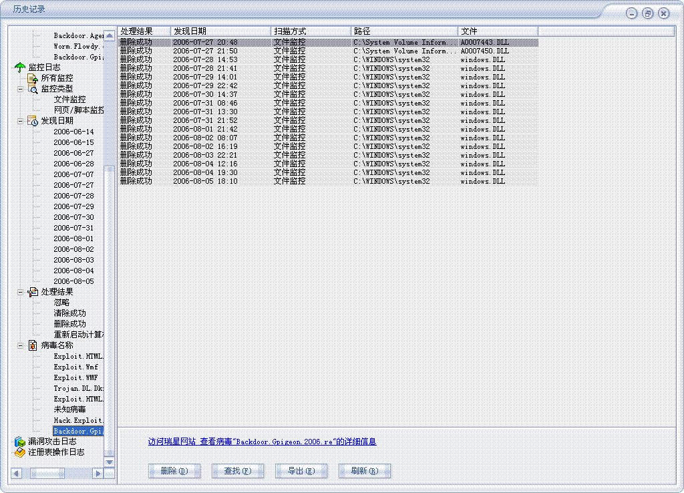The width and height of the screenshot is (684, 493).
Task: Click the 删除(D) button
Action: click(174, 471)
